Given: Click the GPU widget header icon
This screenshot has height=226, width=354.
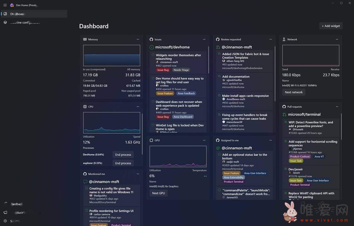Looking at the screenshot, I should point(151,140).
